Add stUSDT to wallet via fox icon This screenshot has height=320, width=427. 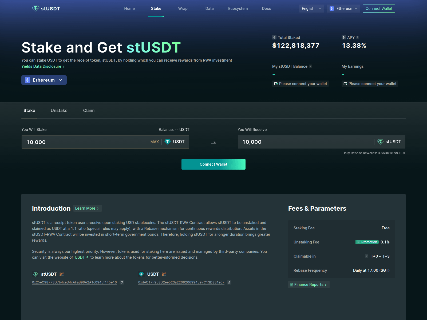(x=62, y=274)
